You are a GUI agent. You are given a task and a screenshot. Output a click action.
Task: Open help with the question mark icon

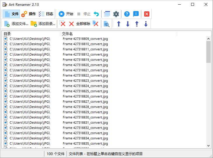[127, 14]
